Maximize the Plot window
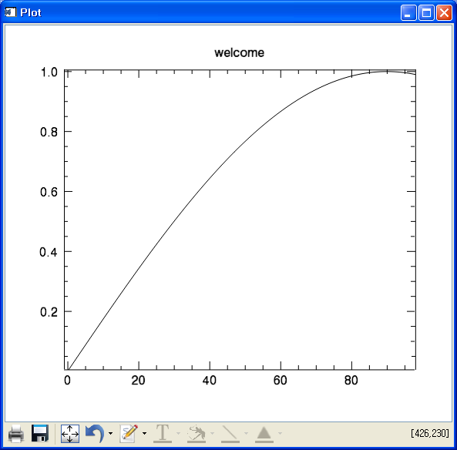The image size is (457, 450). [x=426, y=13]
